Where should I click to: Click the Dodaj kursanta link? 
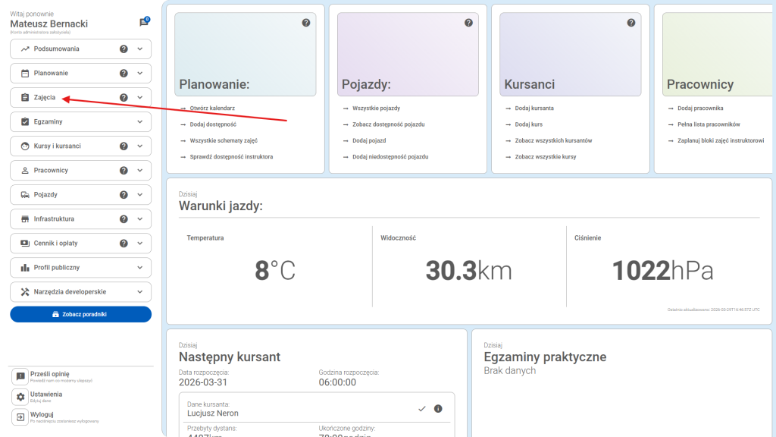[534, 108]
